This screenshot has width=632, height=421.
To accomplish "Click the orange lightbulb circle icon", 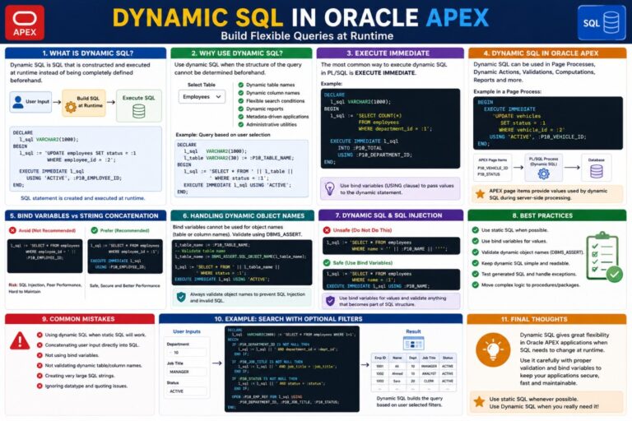I will [493, 349].
